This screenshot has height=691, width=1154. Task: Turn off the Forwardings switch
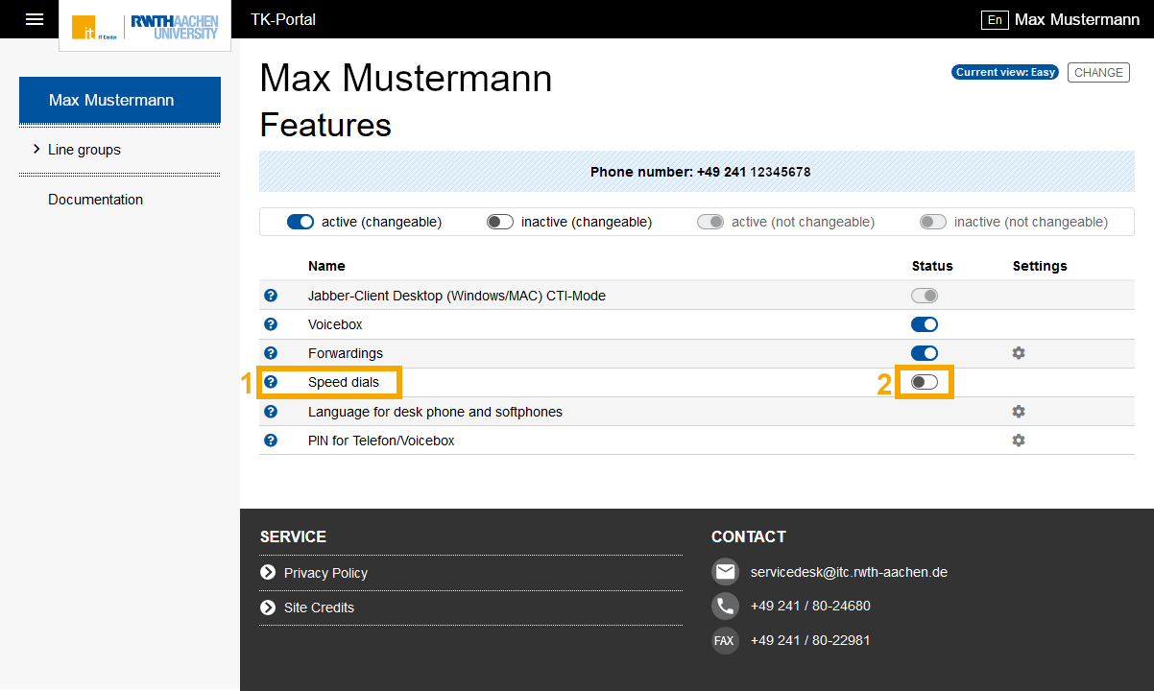[924, 353]
